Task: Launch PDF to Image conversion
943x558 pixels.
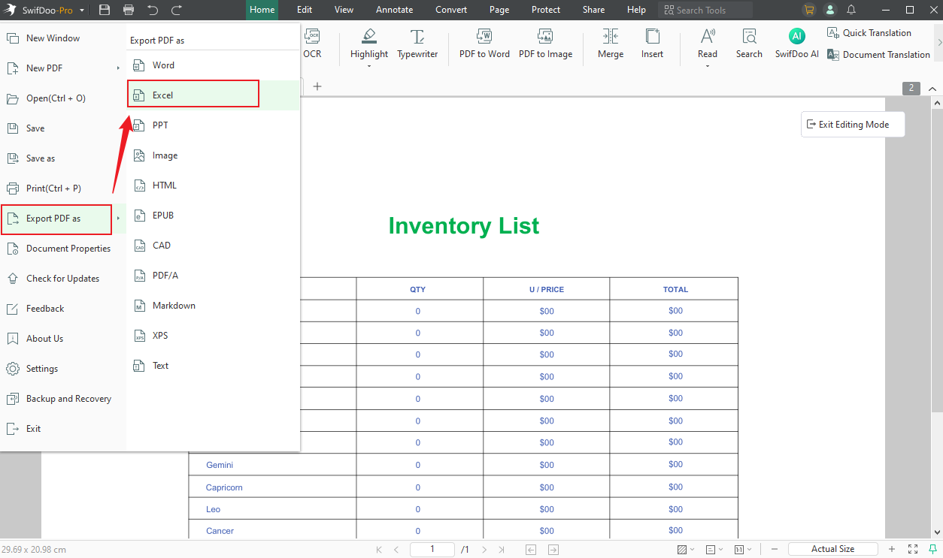Action: pyautogui.click(x=545, y=44)
